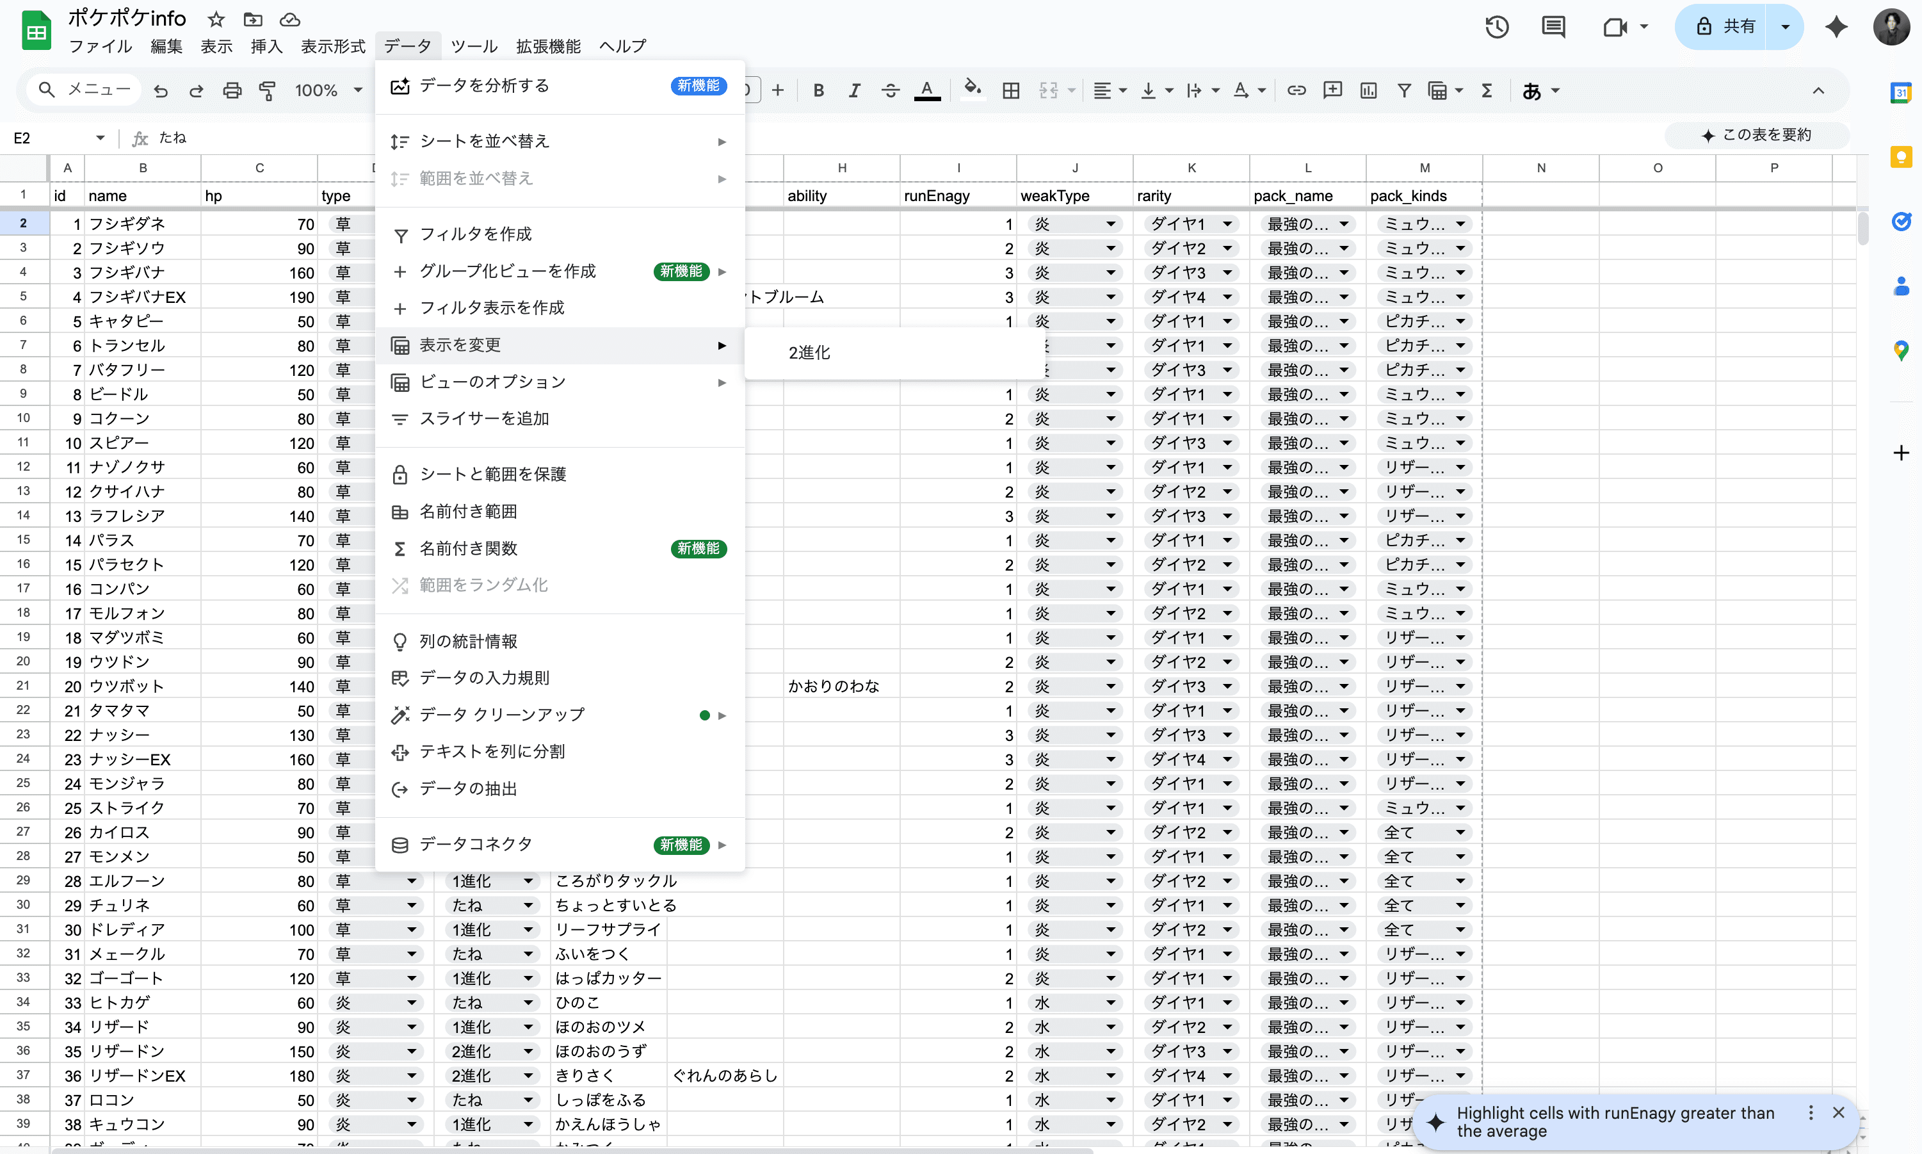
Task: Open Contacts side panel icon
Action: 1901,286
